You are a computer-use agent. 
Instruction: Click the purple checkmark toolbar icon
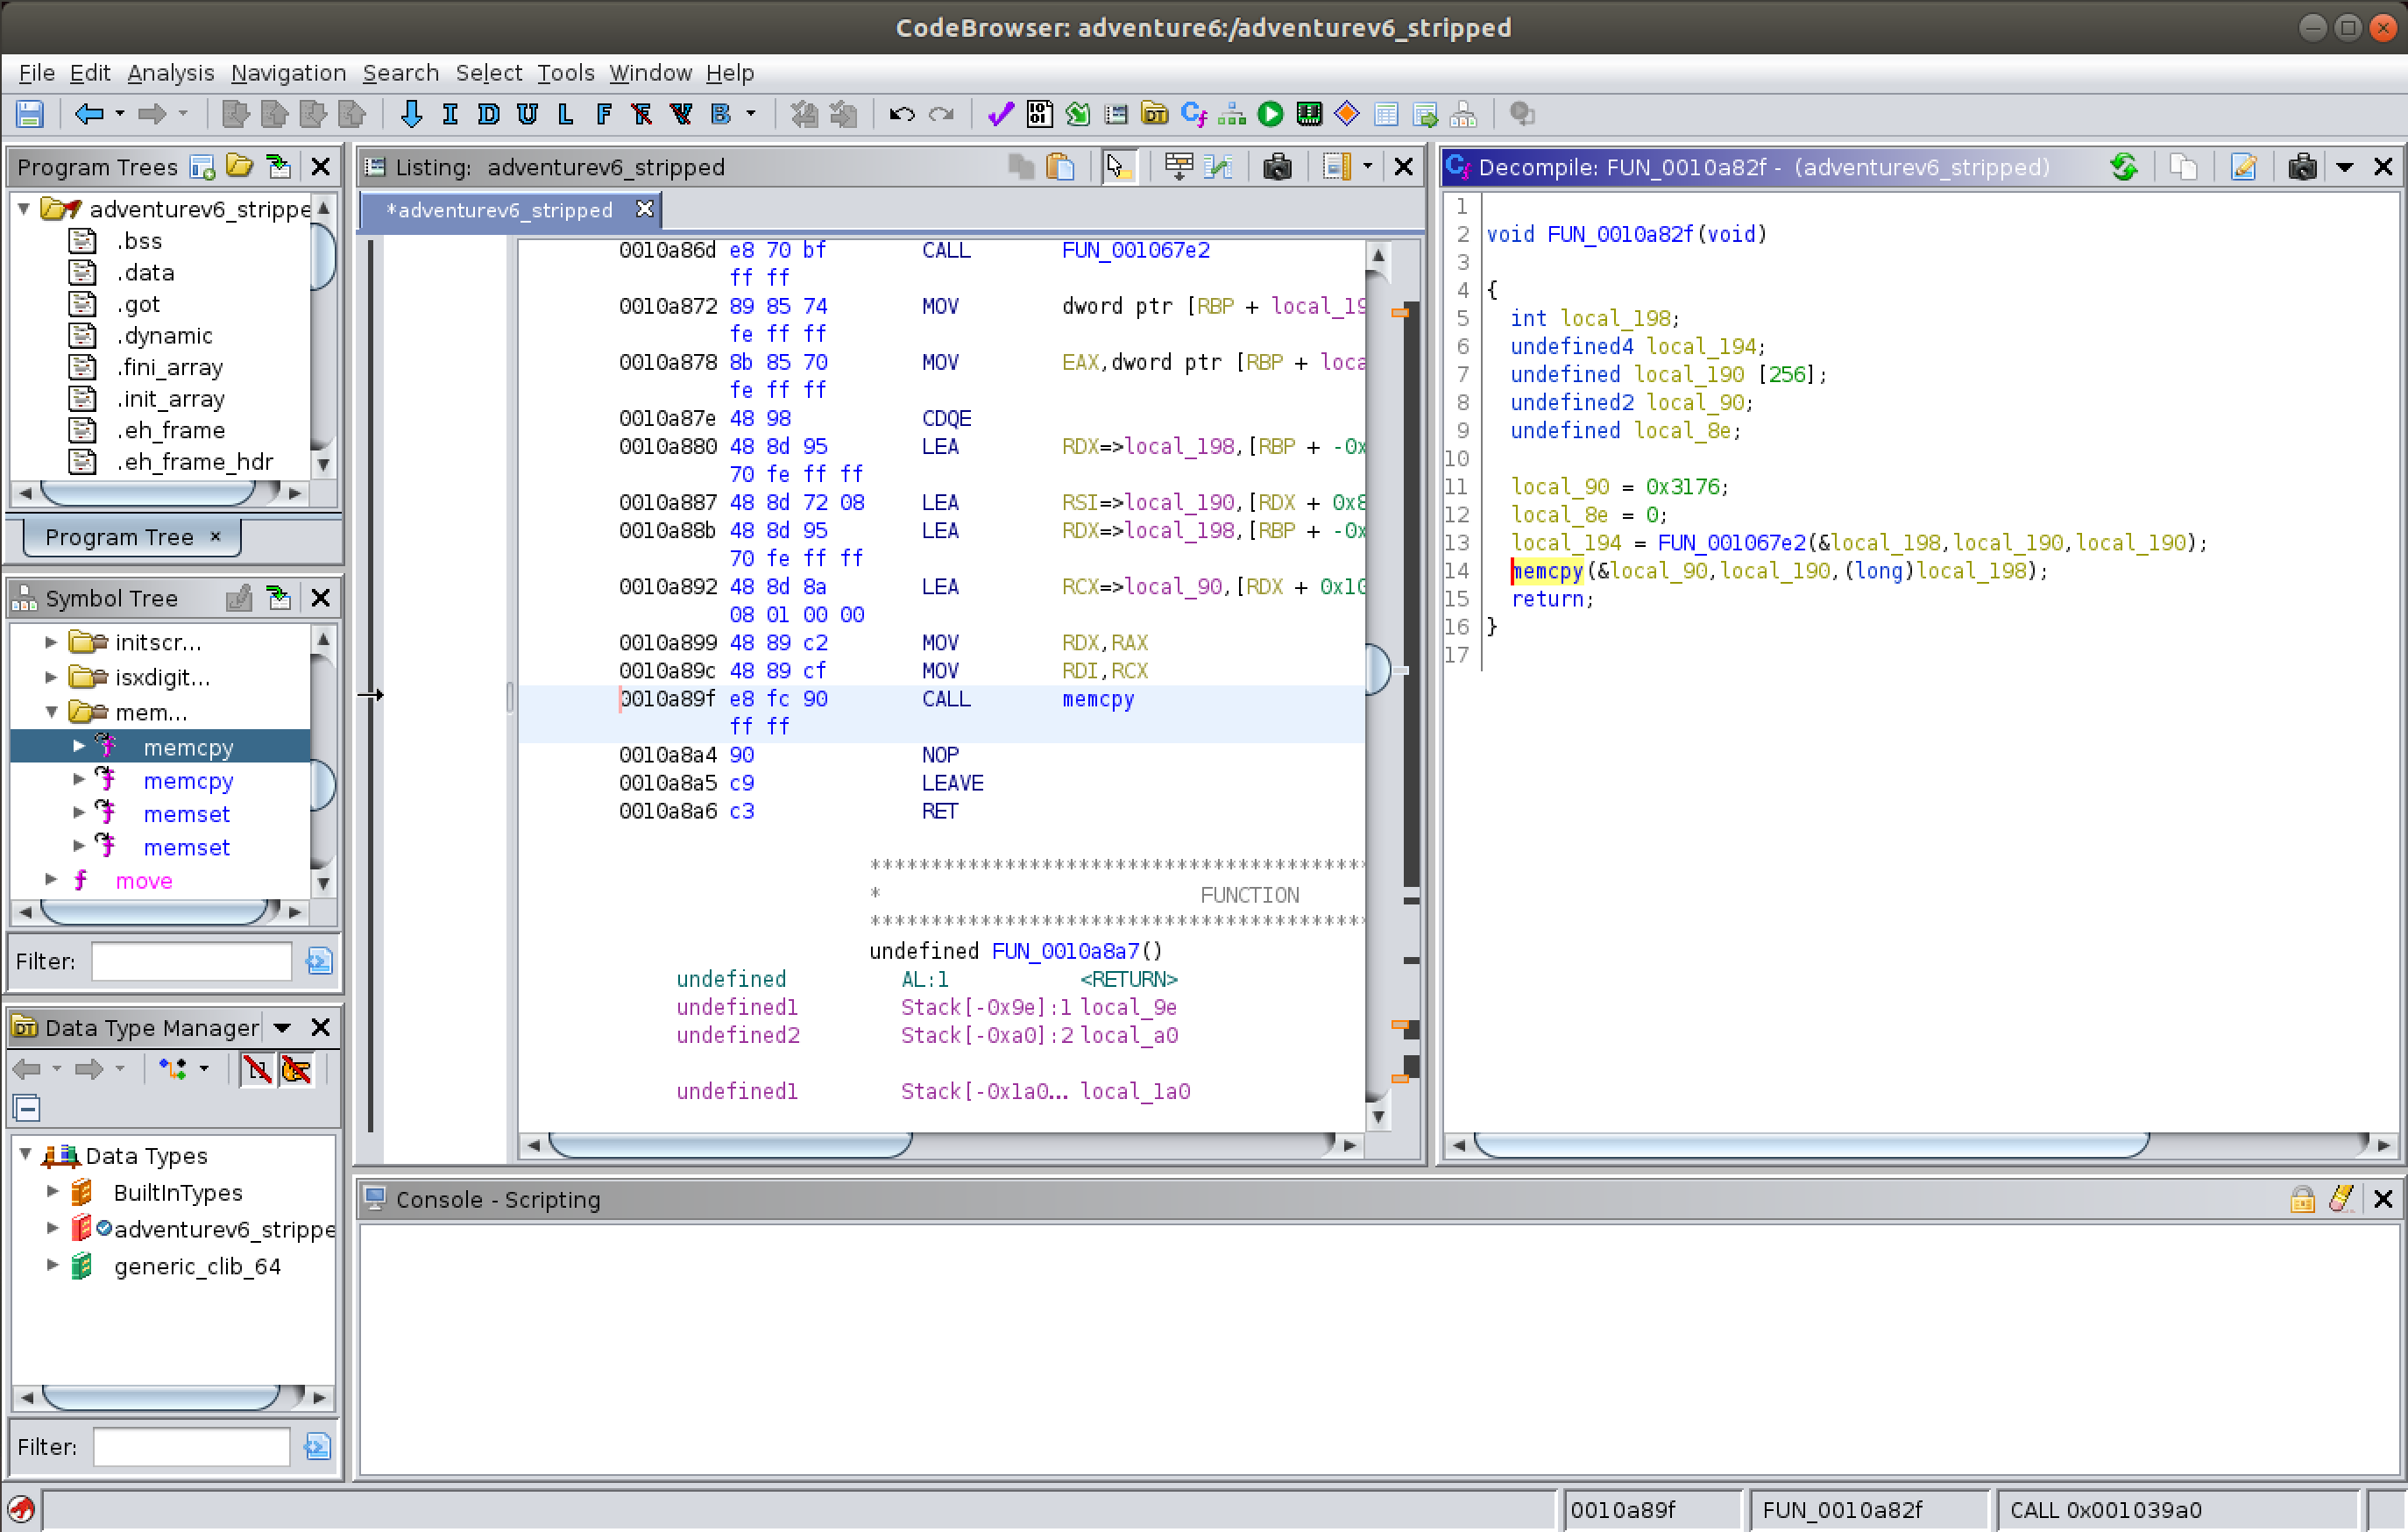(x=999, y=114)
